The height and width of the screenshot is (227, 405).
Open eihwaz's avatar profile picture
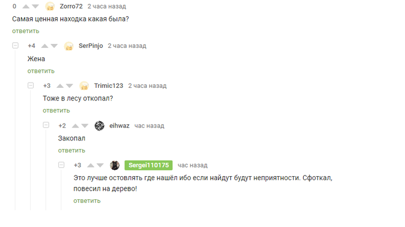click(x=100, y=126)
